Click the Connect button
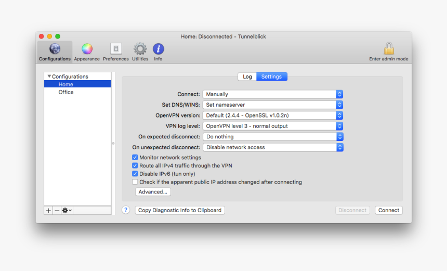The width and height of the screenshot is (447, 271). 389,210
